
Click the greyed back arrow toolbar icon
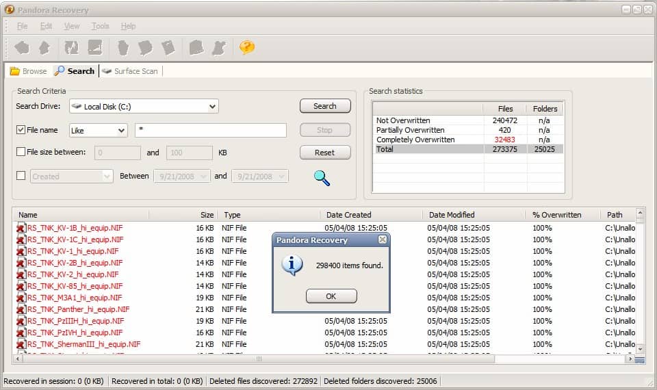coord(22,47)
